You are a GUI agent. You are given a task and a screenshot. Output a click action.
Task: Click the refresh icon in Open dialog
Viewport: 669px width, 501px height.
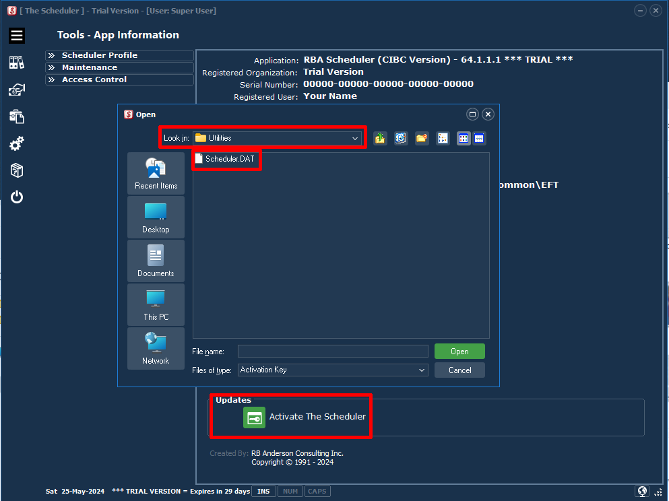pos(401,138)
